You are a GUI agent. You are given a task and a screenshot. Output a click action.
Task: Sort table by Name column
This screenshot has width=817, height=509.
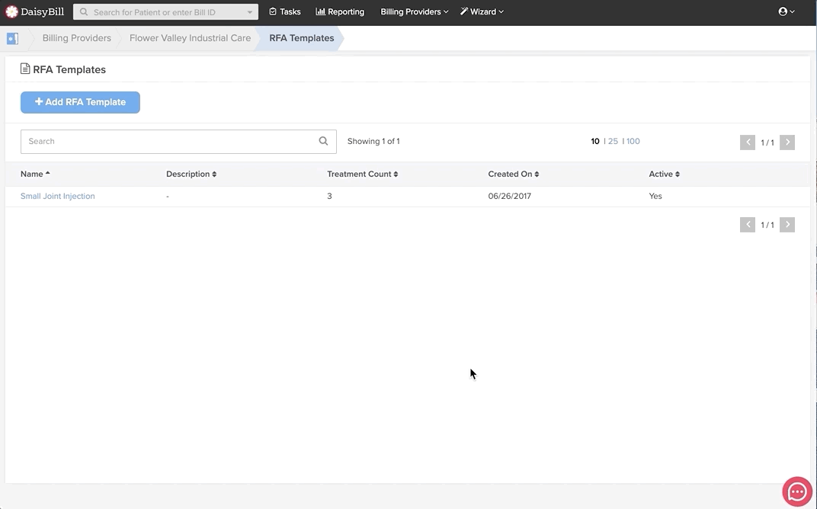pos(35,174)
